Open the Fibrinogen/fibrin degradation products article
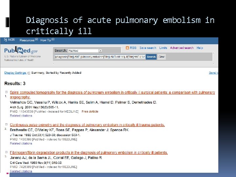Image resolution: width=236 pixels, height=177 pixels. (89, 152)
